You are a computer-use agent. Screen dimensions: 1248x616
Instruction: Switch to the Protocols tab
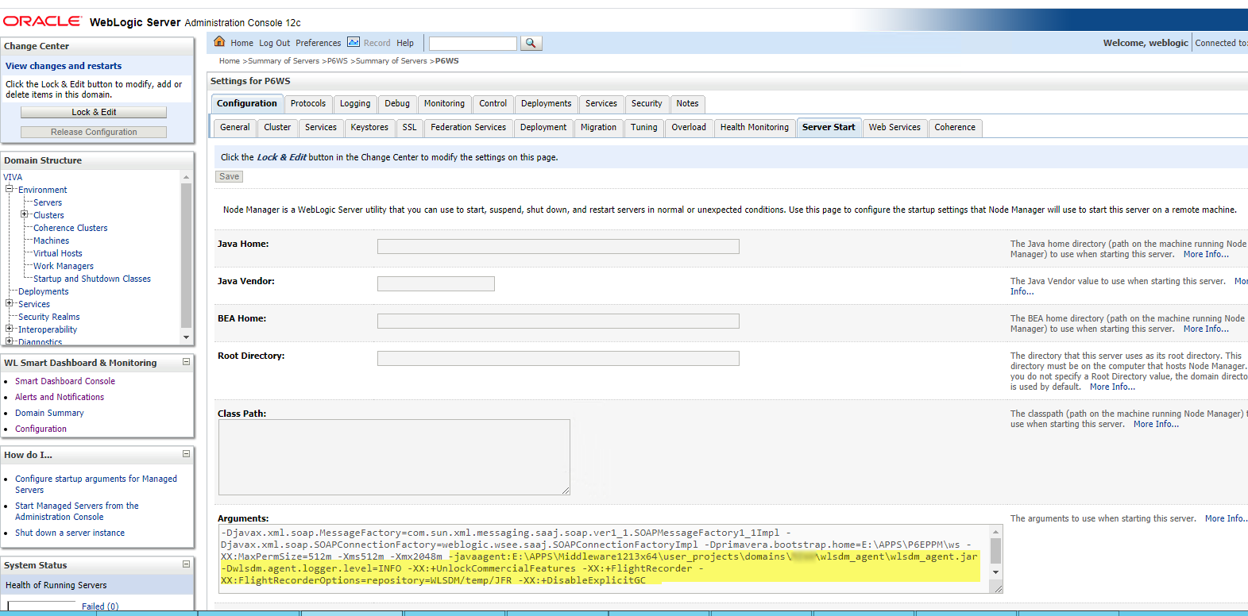(x=308, y=104)
